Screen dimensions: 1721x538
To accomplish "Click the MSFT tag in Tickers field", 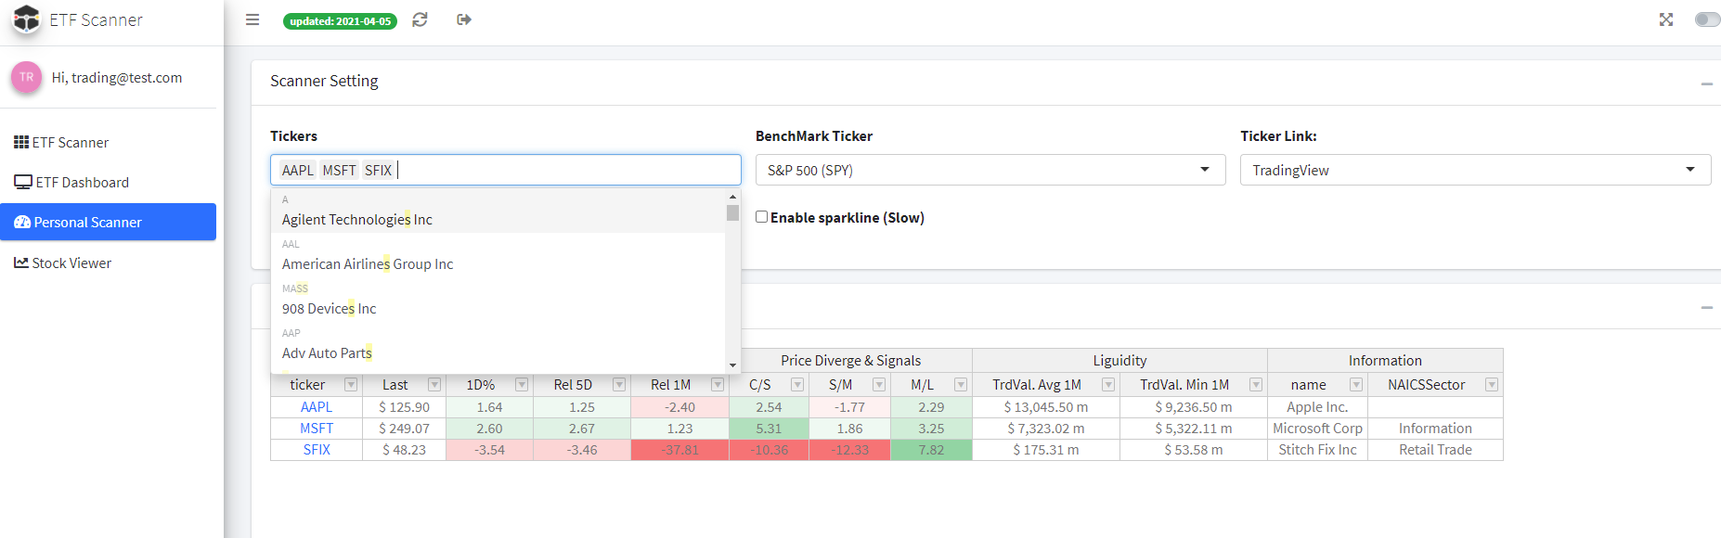I will pyautogui.click(x=340, y=170).
